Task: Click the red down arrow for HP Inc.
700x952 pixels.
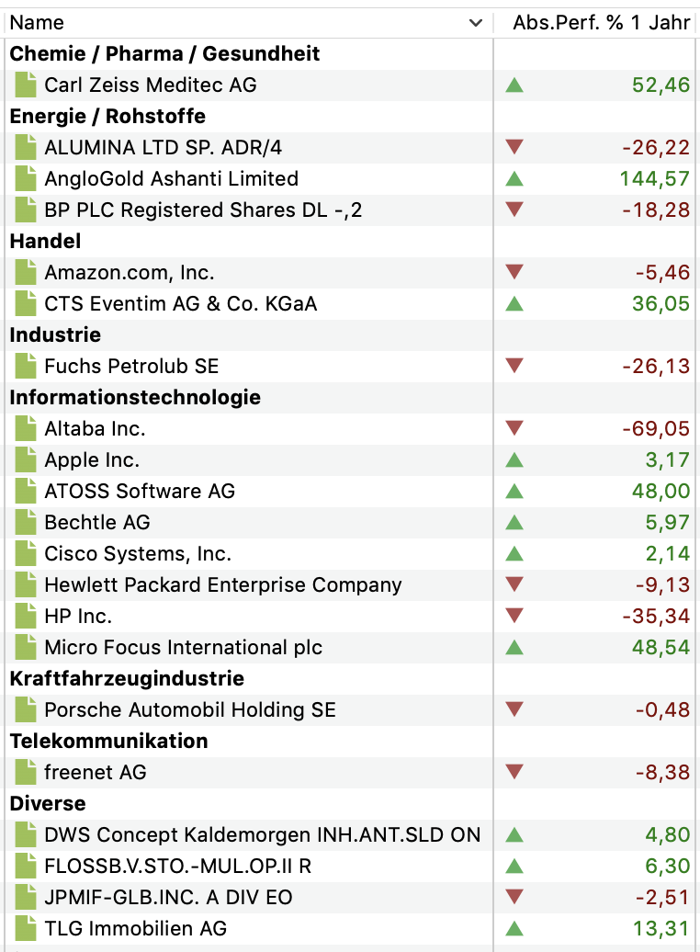Action: click(514, 617)
